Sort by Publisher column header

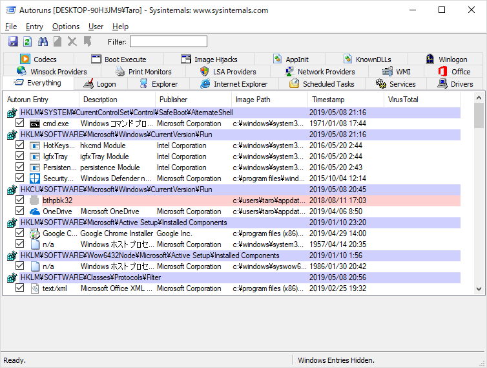point(193,100)
